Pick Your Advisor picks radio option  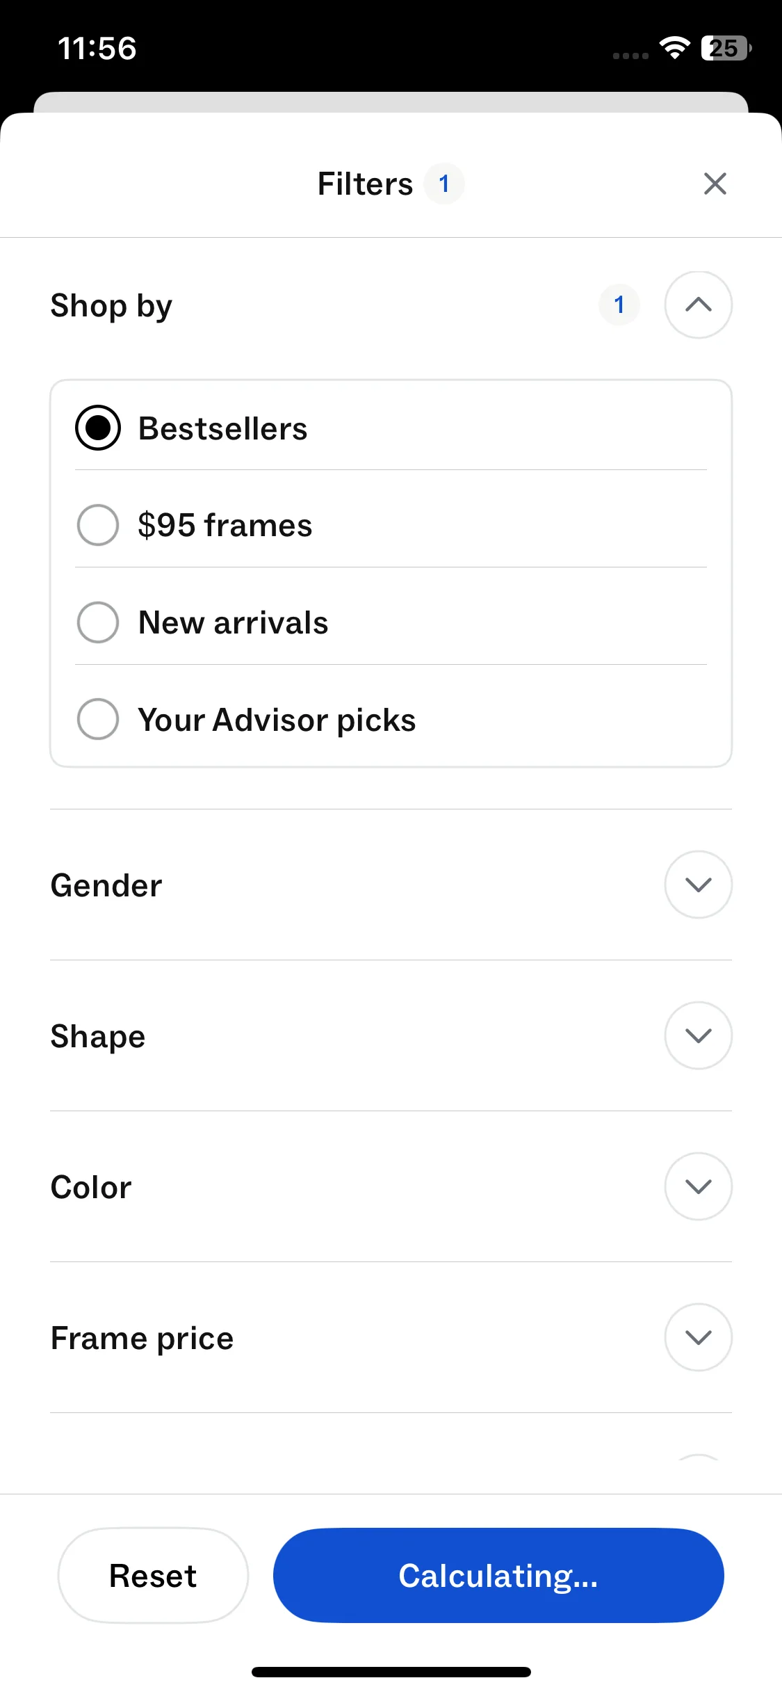(x=98, y=719)
